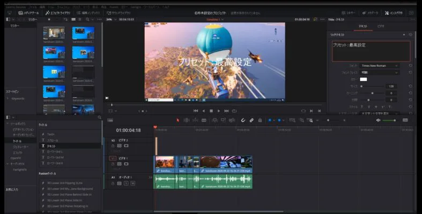Screen dimensions: 422x214
Task: Select the first media pool clip thumbnail
Action: click(x=54, y=33)
